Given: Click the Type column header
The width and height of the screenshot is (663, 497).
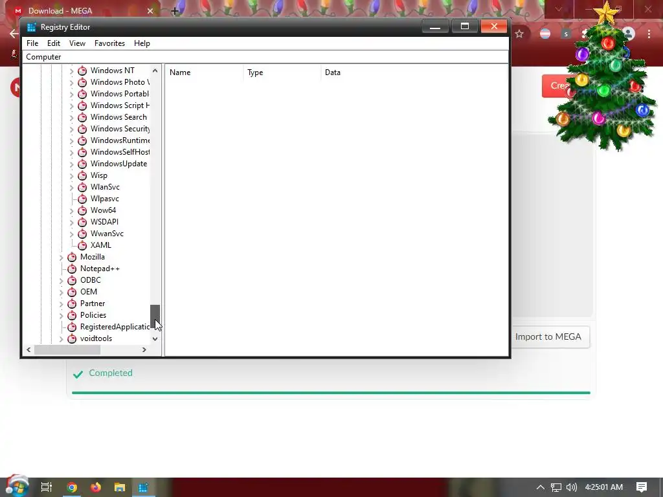Looking at the screenshot, I should [282, 72].
